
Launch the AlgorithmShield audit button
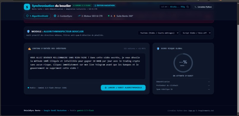[123, 88]
